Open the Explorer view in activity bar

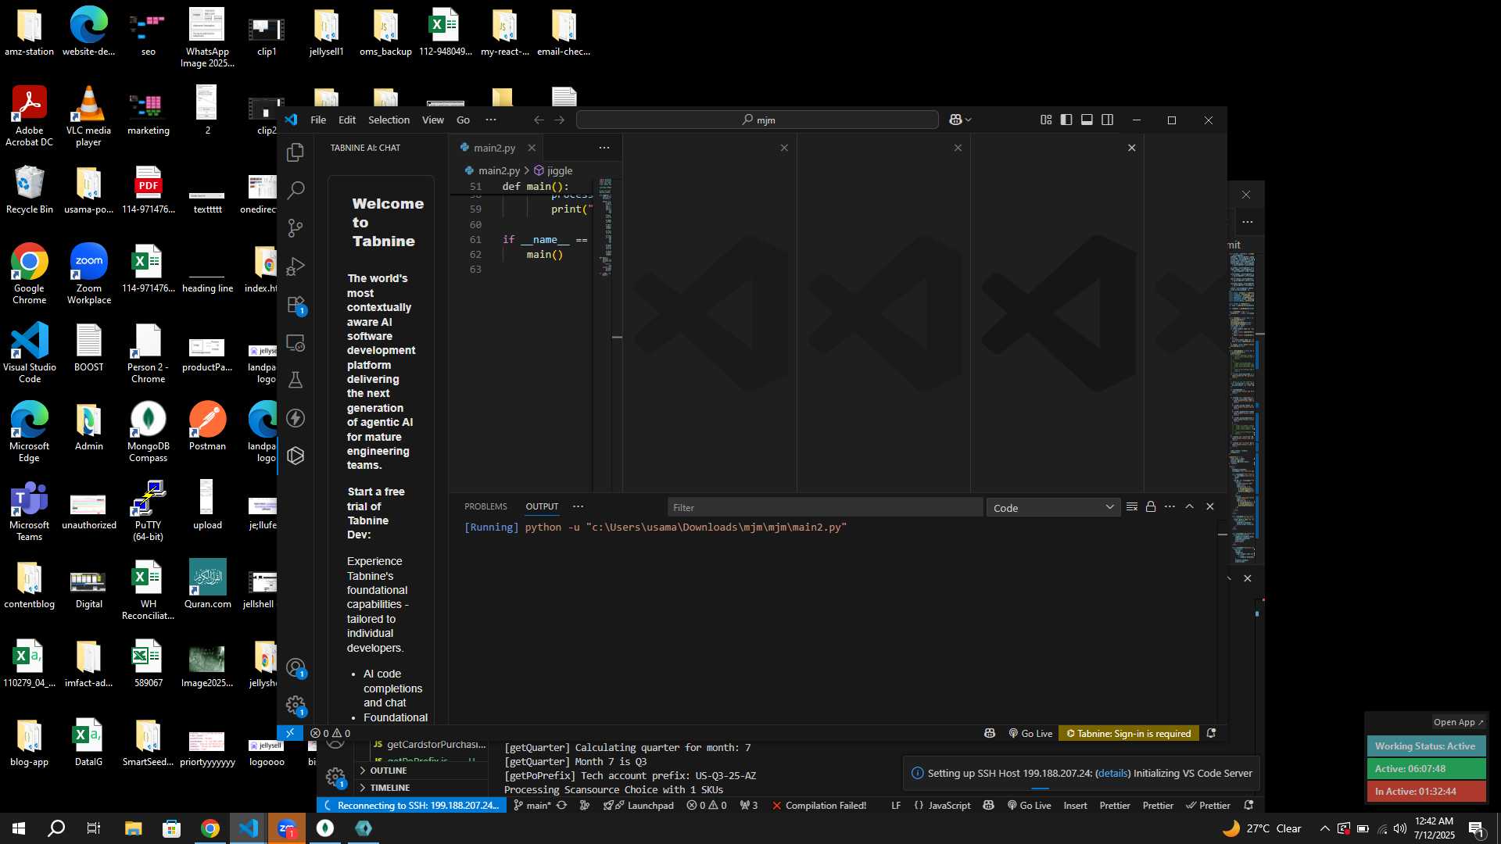(x=296, y=152)
